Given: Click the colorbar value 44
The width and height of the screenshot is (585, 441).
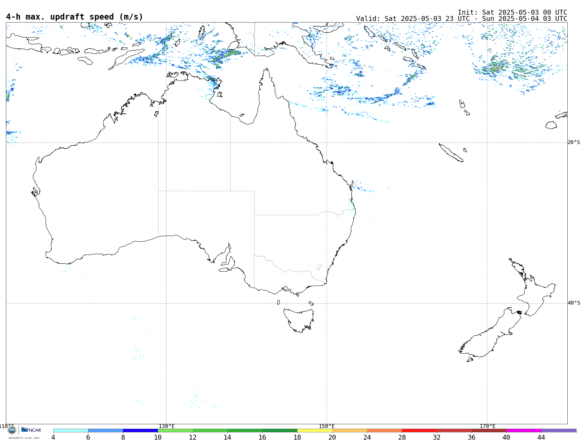Looking at the screenshot, I should tap(541, 437).
